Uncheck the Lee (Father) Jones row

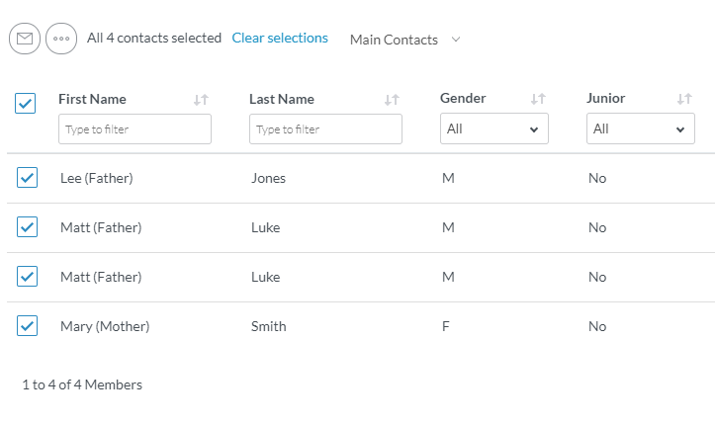[x=27, y=178]
